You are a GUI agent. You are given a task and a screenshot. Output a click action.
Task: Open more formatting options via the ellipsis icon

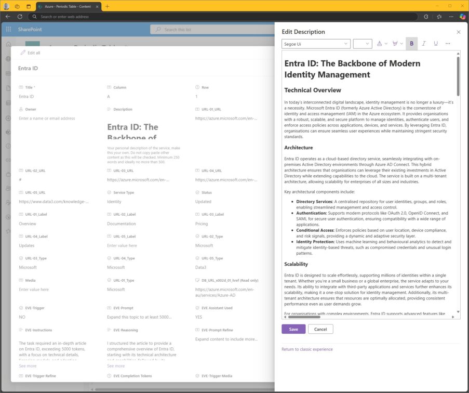449,44
